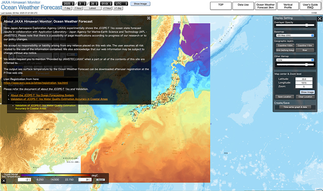
Task: Click the temperature color gradient bar
Action: 56,175
